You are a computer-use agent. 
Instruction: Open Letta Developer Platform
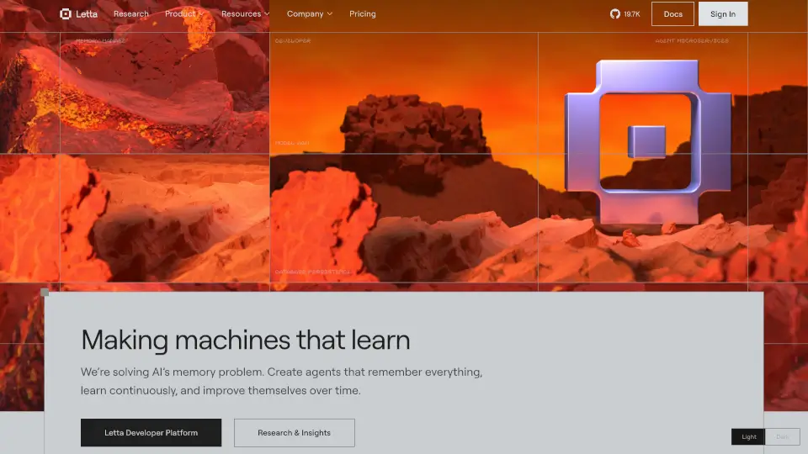click(151, 433)
